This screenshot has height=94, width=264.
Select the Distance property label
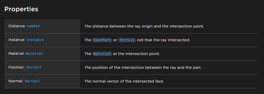point(17,26)
